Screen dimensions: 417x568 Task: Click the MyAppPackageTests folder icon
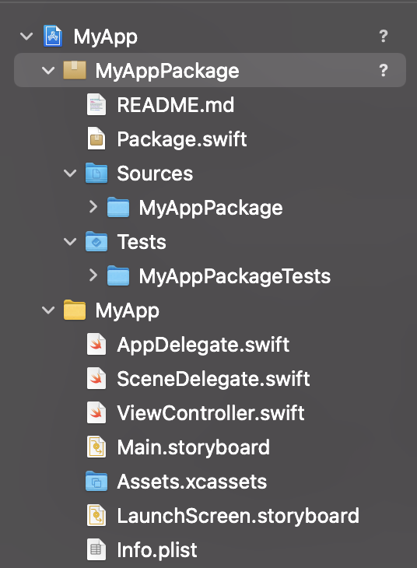coord(118,275)
